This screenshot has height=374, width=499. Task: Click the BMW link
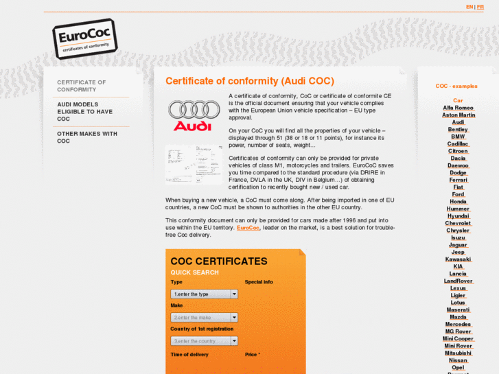[x=459, y=137]
